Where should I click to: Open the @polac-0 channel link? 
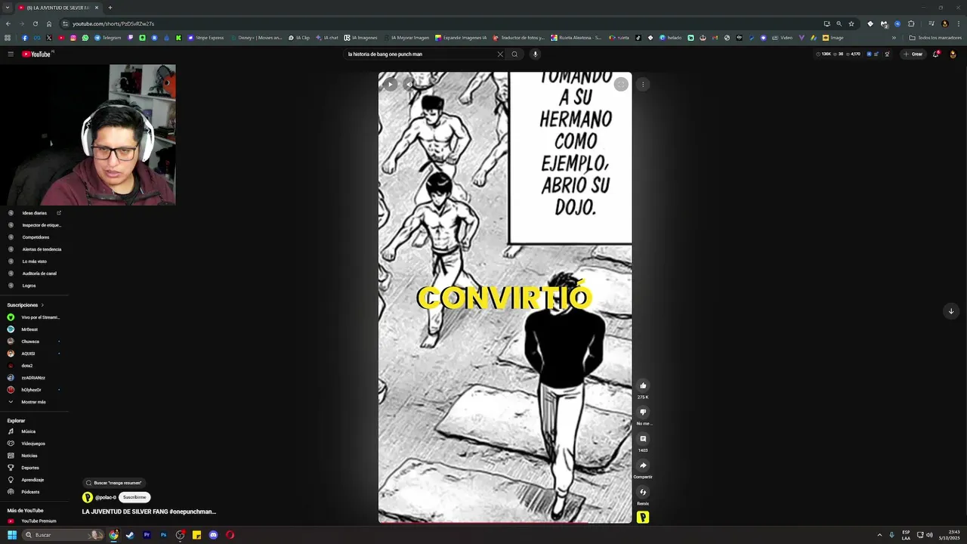tap(106, 497)
